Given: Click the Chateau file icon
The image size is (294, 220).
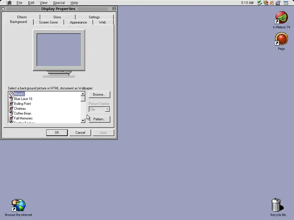Looking at the screenshot, I should (11, 108).
